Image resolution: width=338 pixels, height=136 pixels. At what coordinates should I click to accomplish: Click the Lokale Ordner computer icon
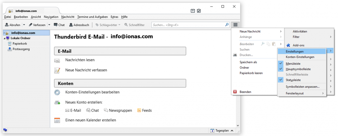[8, 38]
